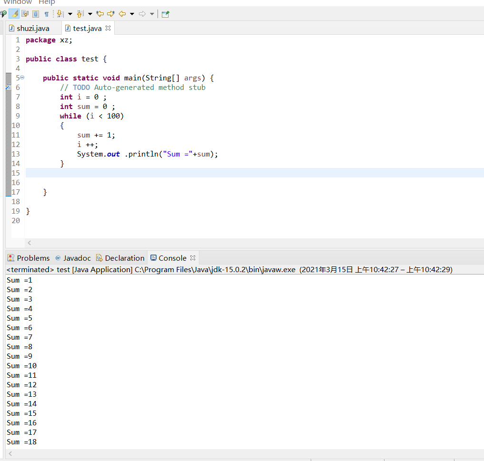
Task: Click console output line 'Sum =1'
Action: coord(20,280)
